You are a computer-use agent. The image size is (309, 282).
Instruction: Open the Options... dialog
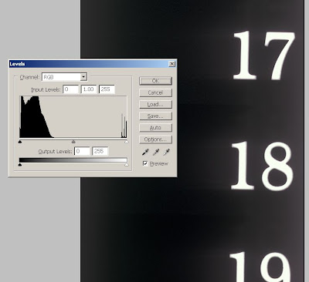tap(155, 139)
